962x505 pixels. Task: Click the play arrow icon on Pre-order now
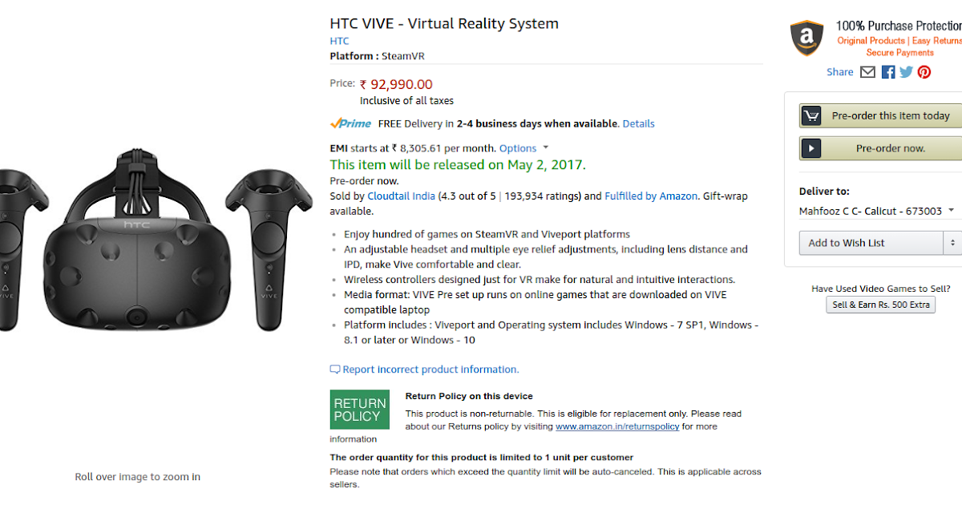click(x=811, y=148)
